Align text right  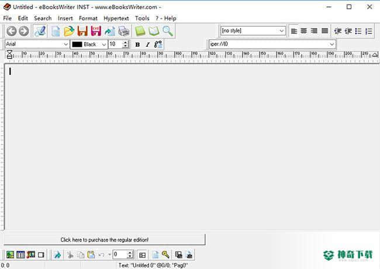click(314, 31)
